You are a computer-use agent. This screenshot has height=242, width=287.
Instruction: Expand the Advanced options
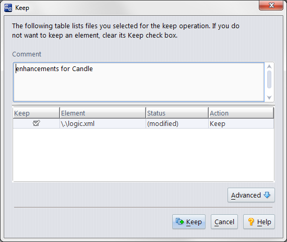[251, 195]
